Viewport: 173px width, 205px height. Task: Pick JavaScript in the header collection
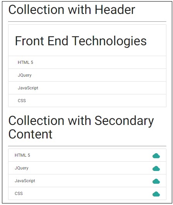(28, 88)
